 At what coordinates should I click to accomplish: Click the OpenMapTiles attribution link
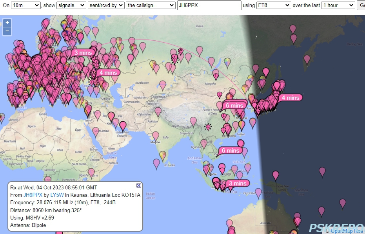(x=347, y=231)
